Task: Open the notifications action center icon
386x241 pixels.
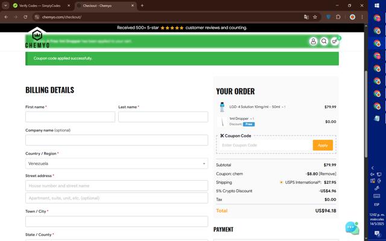Action: pos(377,233)
